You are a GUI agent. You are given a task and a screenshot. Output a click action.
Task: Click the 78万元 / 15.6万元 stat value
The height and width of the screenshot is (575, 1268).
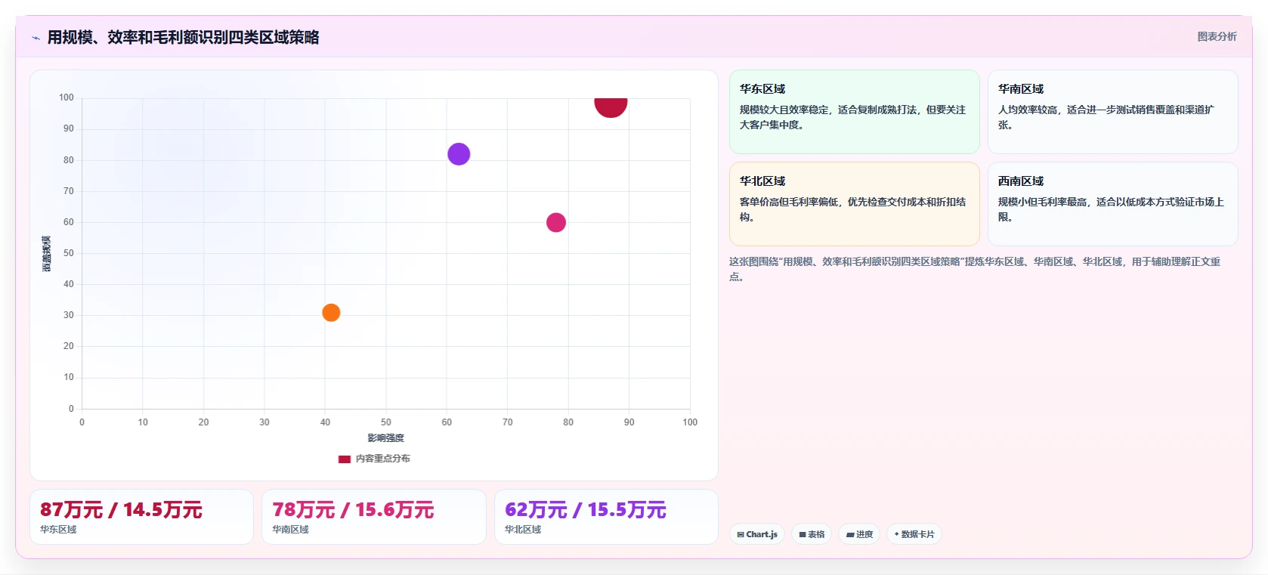(x=353, y=510)
